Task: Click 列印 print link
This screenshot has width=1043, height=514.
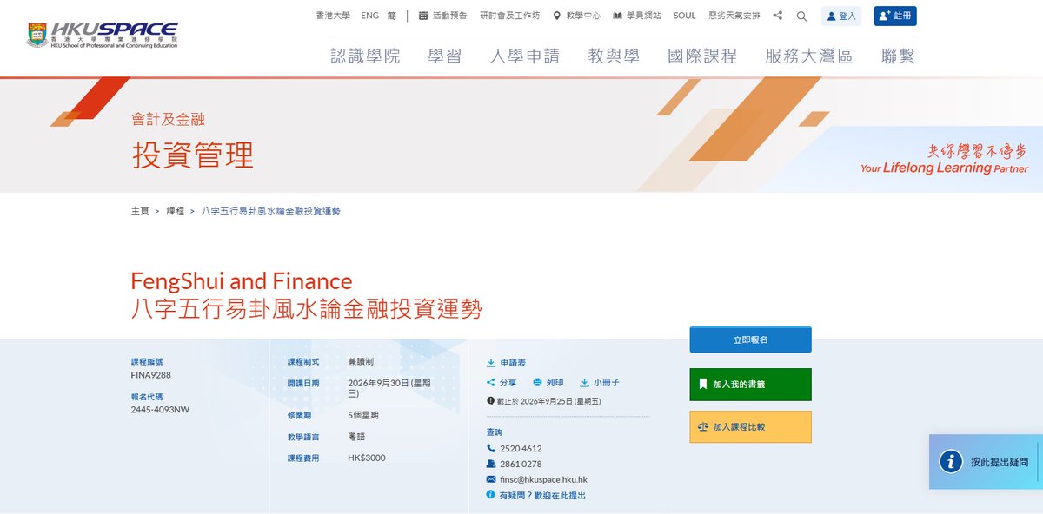Action: [555, 382]
